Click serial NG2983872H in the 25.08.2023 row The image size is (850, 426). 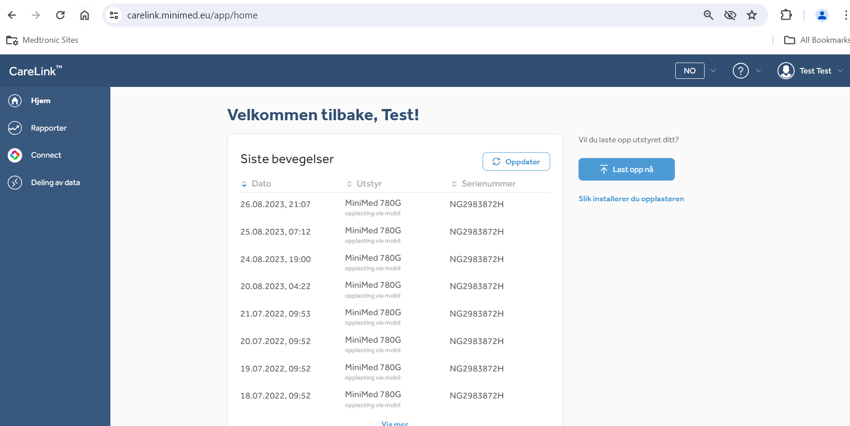pos(477,232)
